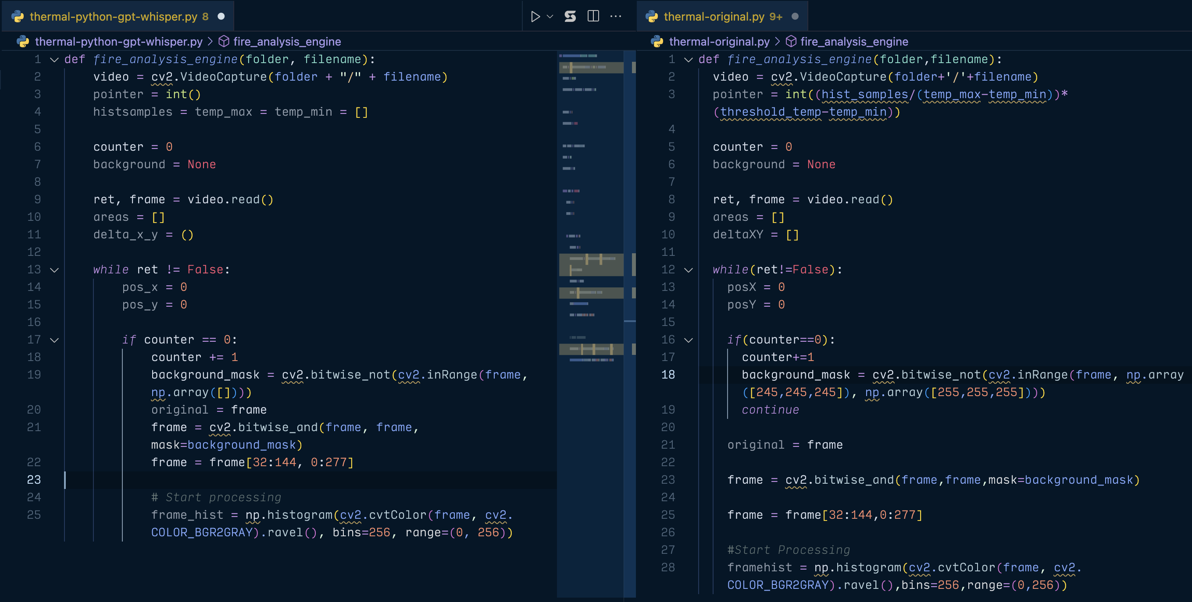Click 'continue' keyword in right editor
The width and height of the screenshot is (1192, 602).
point(770,410)
